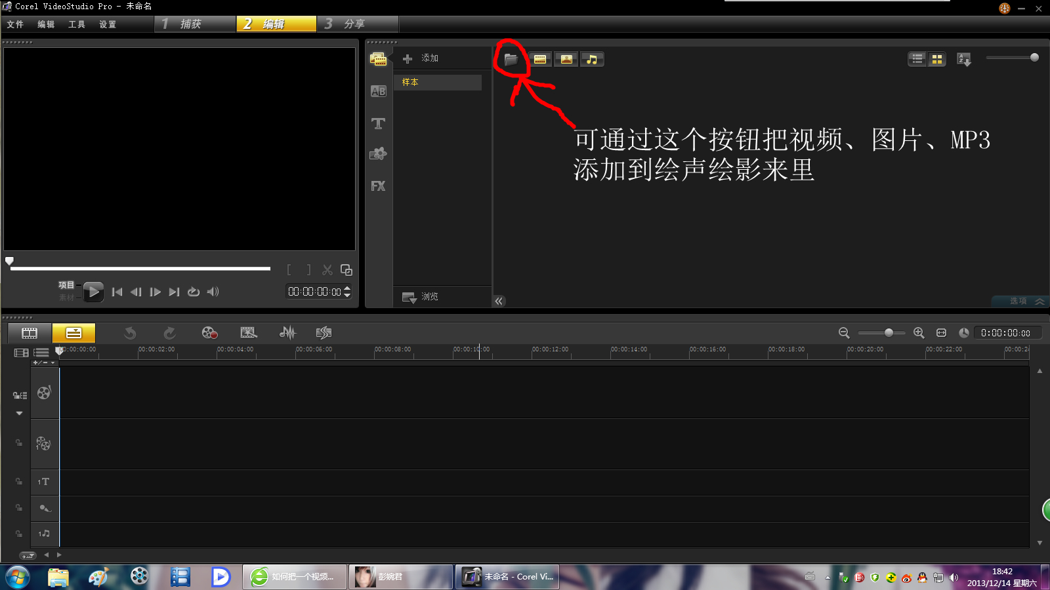Select the title track button
Viewport: 1050px width, 590px height.
[44, 482]
